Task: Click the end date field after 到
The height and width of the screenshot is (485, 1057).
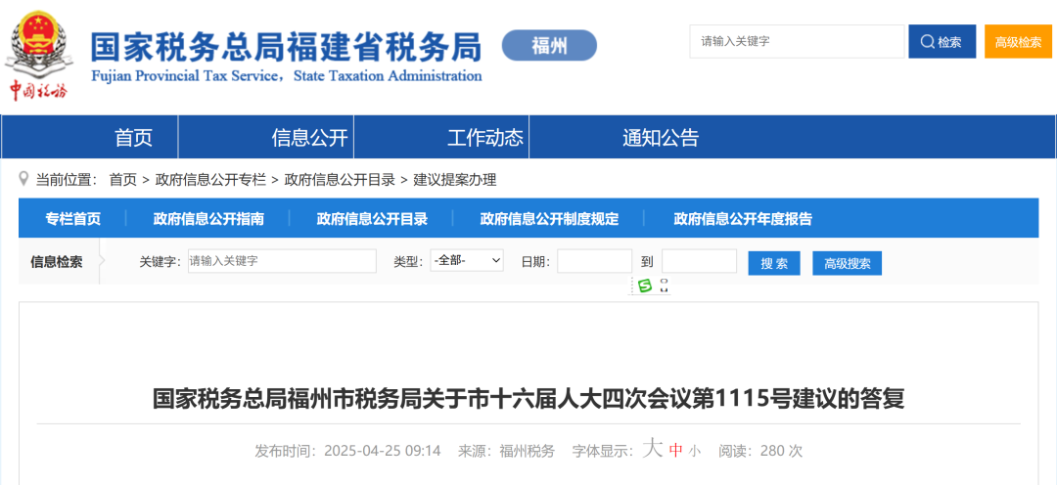Action: click(699, 261)
